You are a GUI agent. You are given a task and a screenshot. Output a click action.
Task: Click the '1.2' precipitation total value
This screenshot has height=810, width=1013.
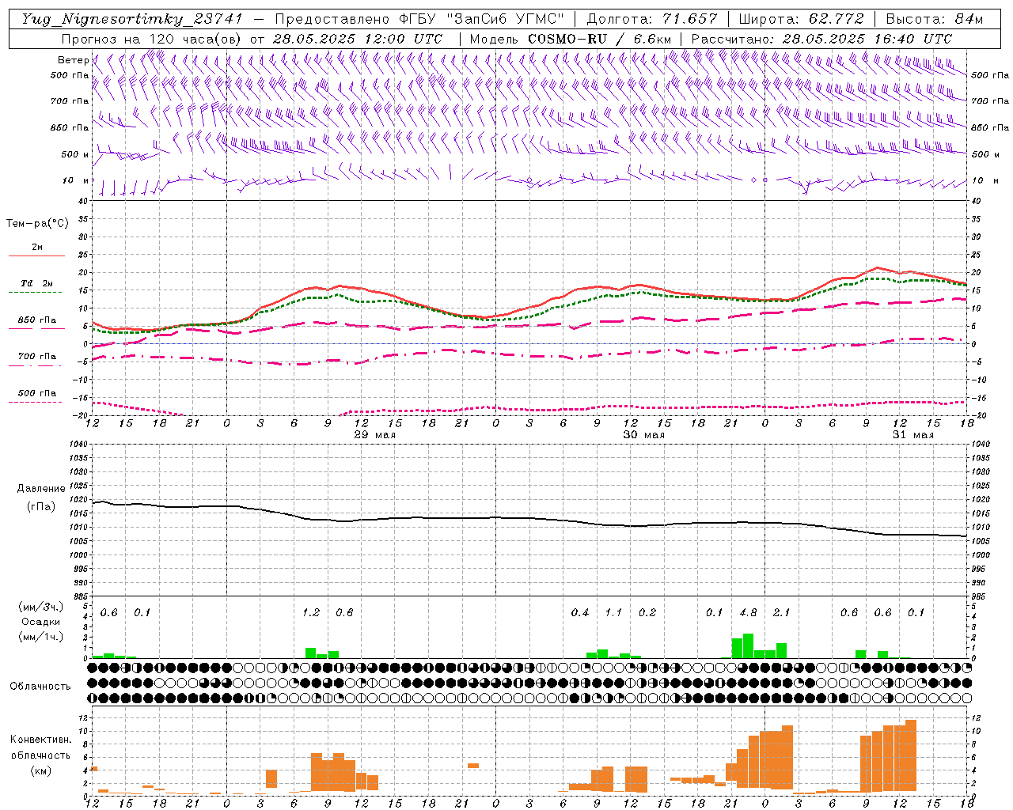tap(311, 612)
